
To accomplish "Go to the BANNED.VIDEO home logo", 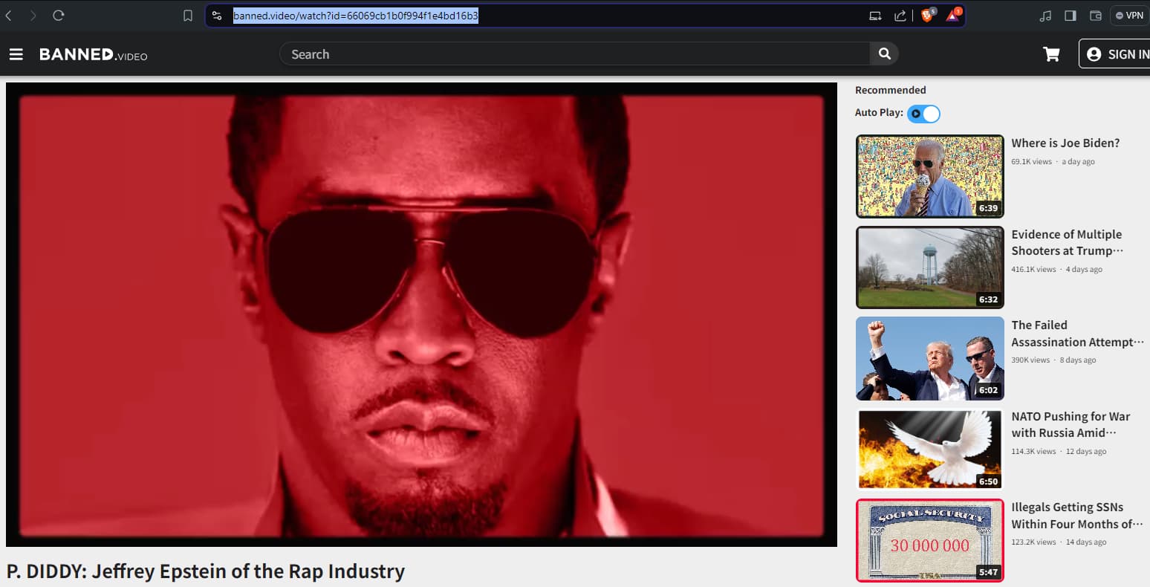I will (94, 54).
